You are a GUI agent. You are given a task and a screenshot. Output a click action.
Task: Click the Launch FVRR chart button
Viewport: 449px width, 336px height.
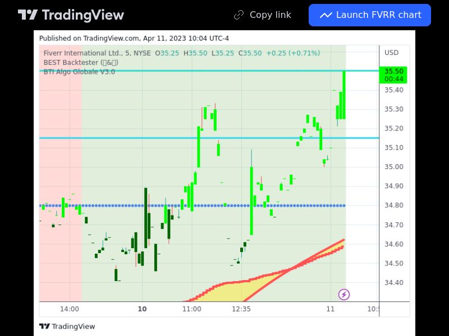(369, 15)
